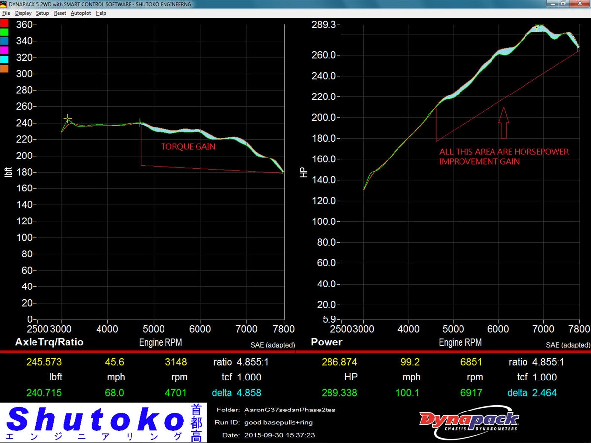Click the Dynapack app icon in title bar

(x=4, y=4)
